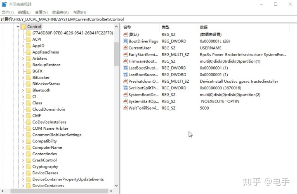Click the 0x0000001c (28) data value
Viewport: 297px width, 194px height.
215,41
